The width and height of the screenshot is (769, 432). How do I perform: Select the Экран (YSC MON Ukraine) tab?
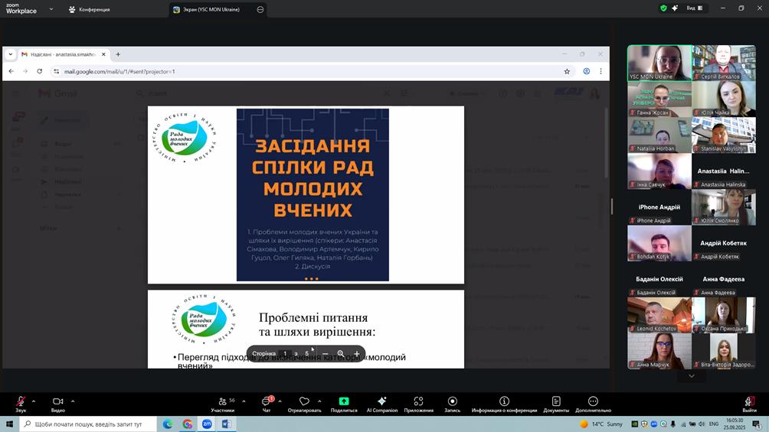point(207,9)
